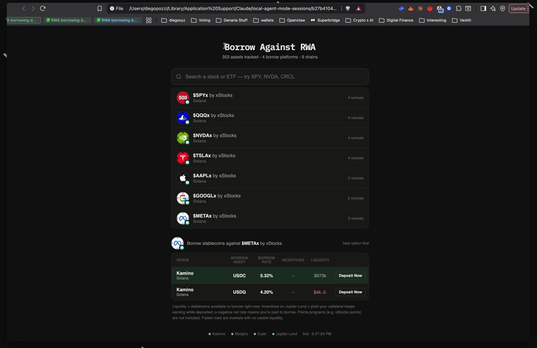Select the $SPYx by xStocks row
Viewport: 537px width, 348px height.
(270, 98)
